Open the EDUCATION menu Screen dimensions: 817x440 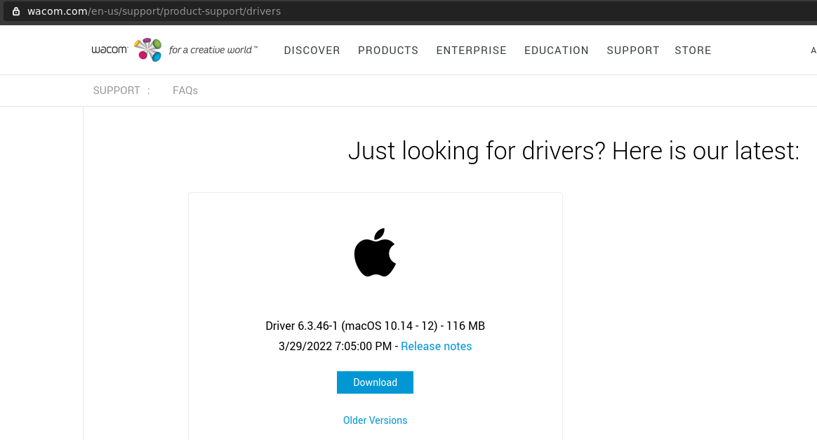point(557,51)
